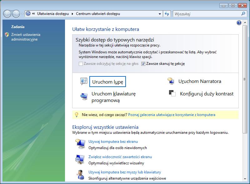Screen dimensions: 250x184
Task: Select the Centrum ułatwień dostępu breadcrumb
Action: coord(98,14)
